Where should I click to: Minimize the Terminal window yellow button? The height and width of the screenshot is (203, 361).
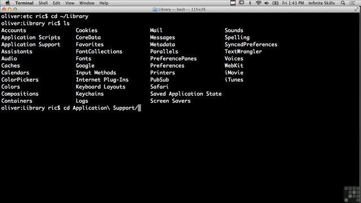point(10,10)
